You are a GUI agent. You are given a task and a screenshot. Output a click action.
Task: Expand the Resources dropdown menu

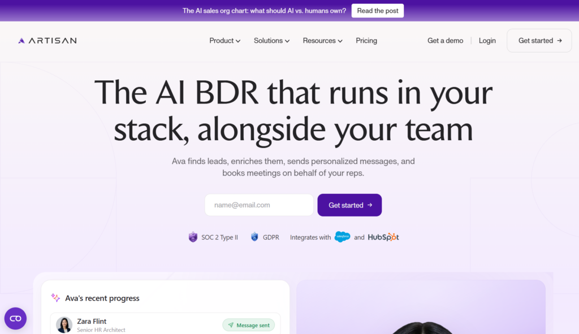[x=322, y=41]
